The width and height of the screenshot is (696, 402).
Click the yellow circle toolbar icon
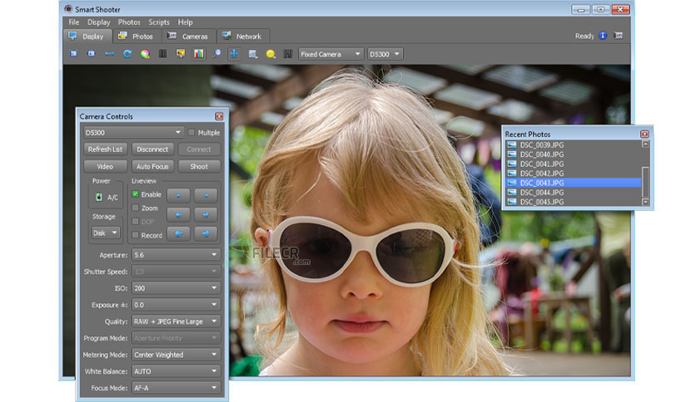271,54
